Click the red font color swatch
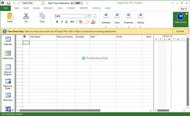Viewport: 190px width, 116px height. click(93, 22)
